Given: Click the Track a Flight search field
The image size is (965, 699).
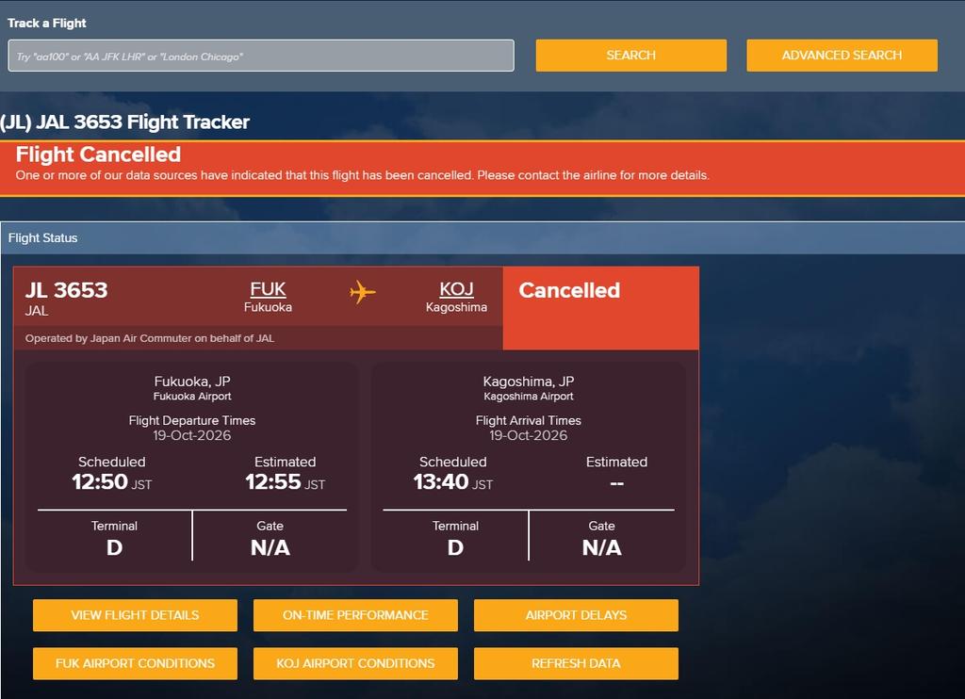Looking at the screenshot, I should 261,56.
